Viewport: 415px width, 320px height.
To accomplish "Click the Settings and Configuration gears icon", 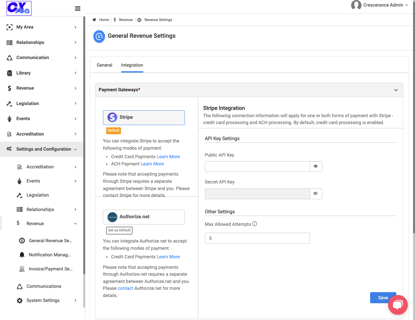I will [x=9, y=149].
